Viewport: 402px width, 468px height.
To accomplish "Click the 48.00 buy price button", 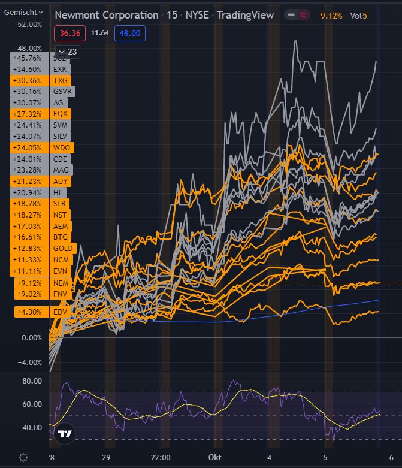I will pyautogui.click(x=130, y=33).
